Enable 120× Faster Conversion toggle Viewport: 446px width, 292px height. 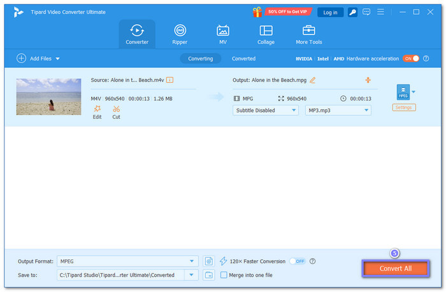pyautogui.click(x=297, y=261)
